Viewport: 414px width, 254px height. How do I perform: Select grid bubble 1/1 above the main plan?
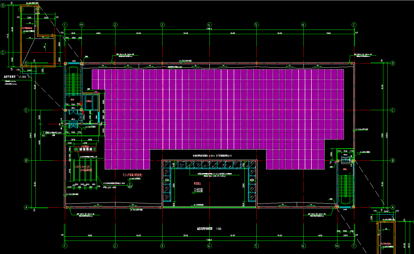81,24
